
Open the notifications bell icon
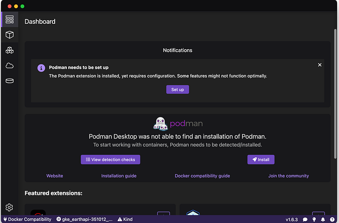point(323,220)
